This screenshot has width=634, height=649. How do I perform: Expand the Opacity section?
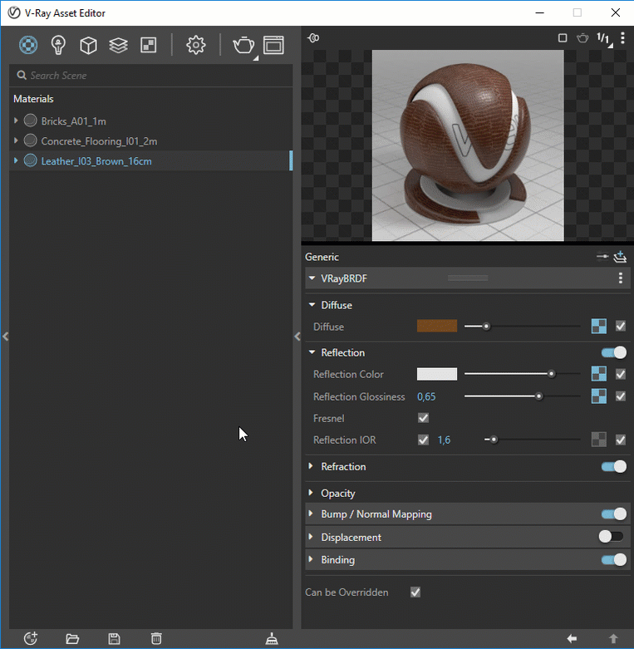(311, 493)
